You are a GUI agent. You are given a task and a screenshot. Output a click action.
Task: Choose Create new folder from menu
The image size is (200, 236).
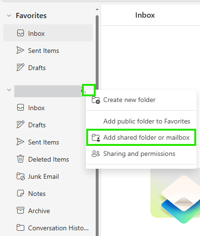coord(141,100)
